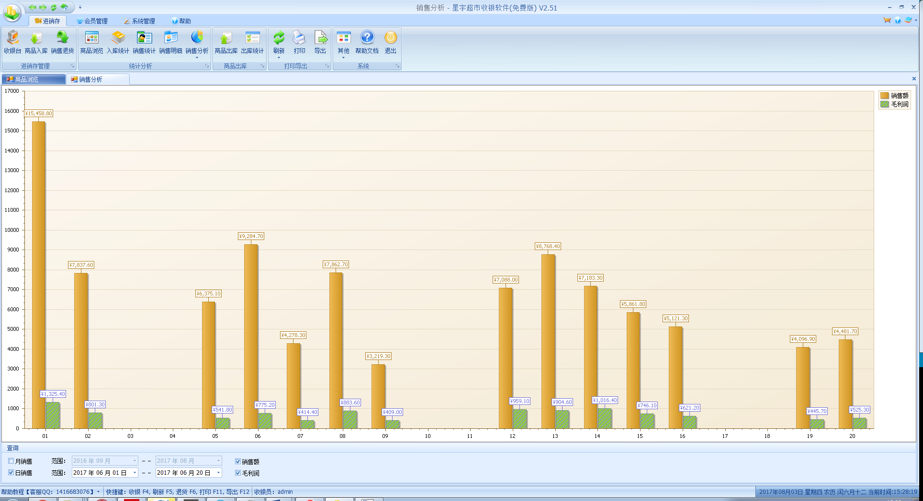The height and width of the screenshot is (501, 923).
Task: Expand the 帮助教程 status bar dropdown arrow
Action: coord(99,492)
